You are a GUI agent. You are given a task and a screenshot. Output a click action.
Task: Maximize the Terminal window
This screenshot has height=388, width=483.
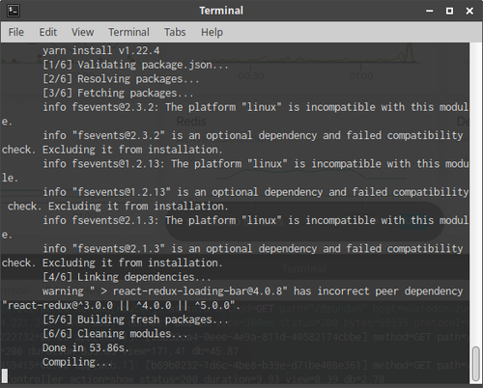coord(449,11)
